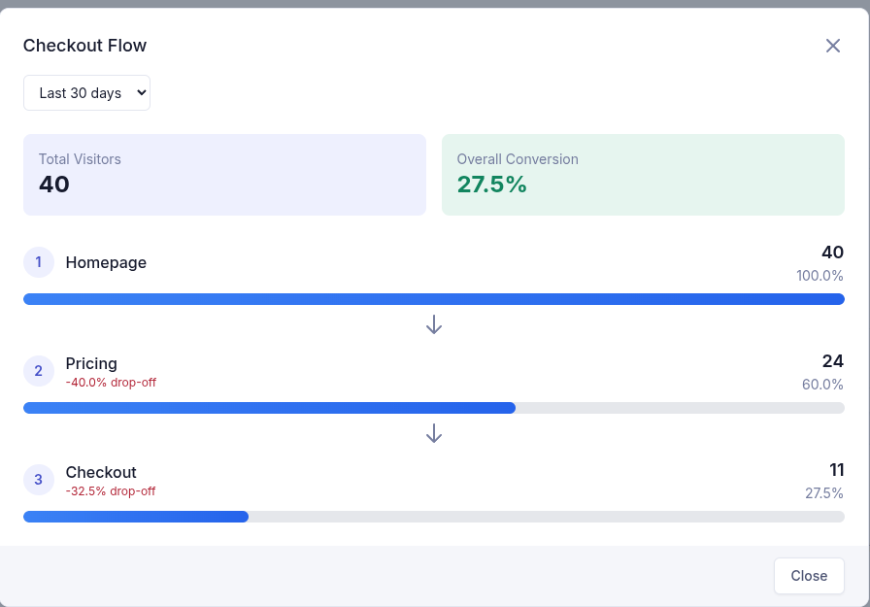This screenshot has height=607, width=870.
Task: Click the Checkout Flow dialog title
Action: (84, 46)
